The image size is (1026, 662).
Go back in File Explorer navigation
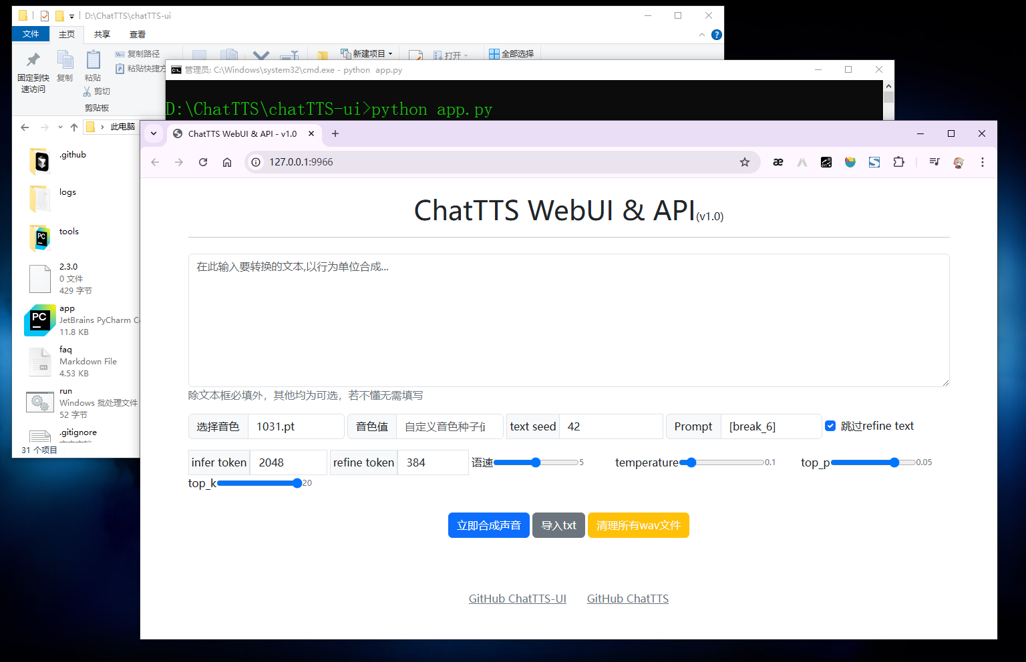(x=25, y=127)
